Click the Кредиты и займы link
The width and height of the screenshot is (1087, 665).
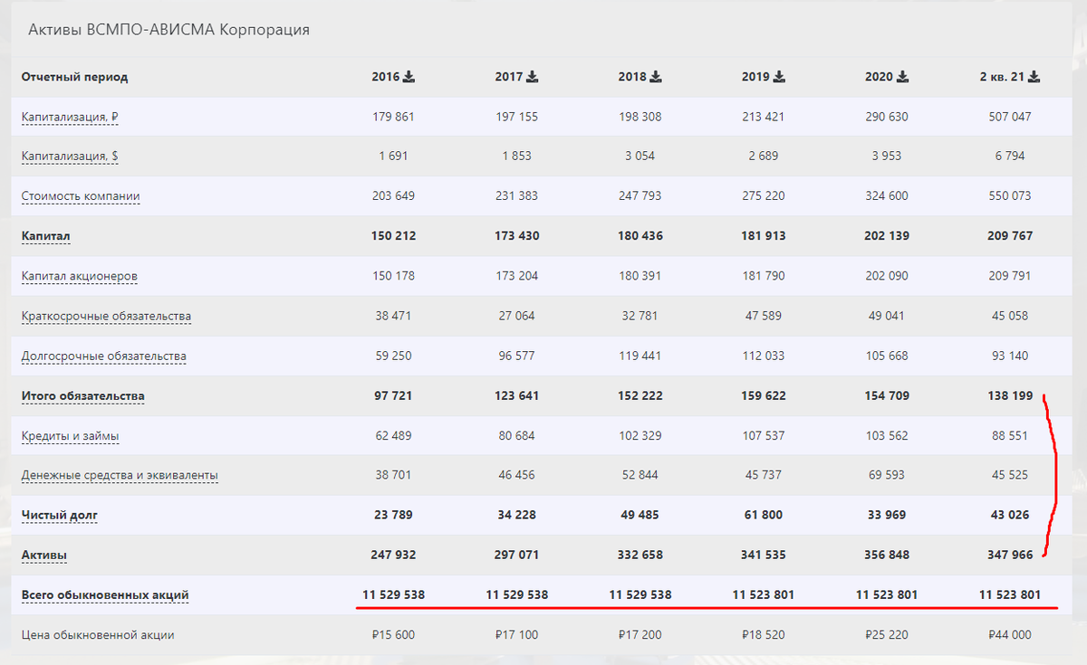tap(71, 436)
